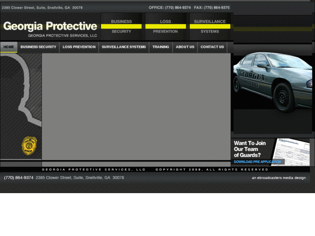Viewport: 315px width, 236px height.
Task: Visit the About Us page
Action: (185, 47)
